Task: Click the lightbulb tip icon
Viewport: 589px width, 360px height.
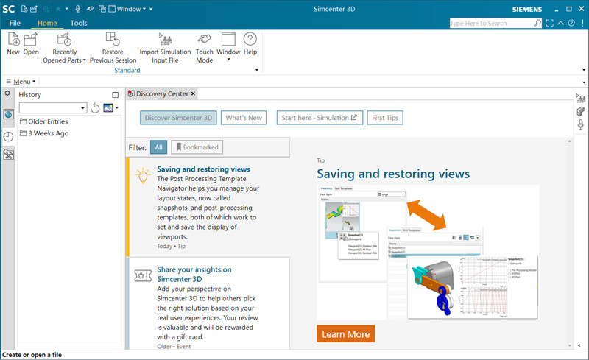Action: [143, 175]
